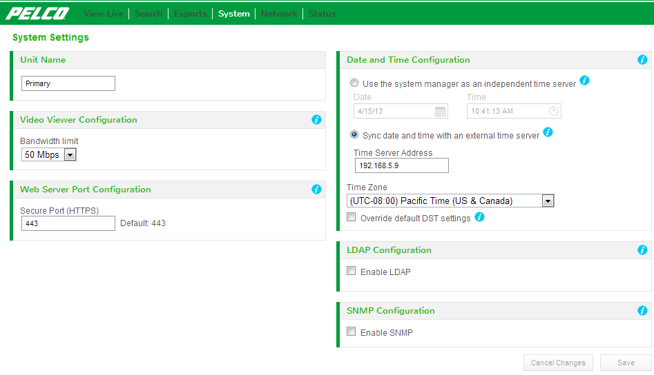
Task: Click the Save button
Action: tap(626, 363)
